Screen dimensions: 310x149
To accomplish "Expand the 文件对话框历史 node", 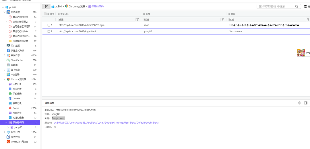I will (x=6, y=22).
